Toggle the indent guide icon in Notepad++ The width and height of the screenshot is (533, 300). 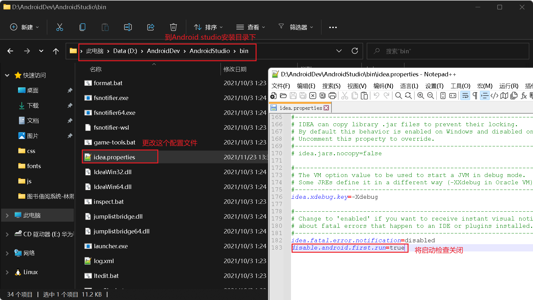485,96
